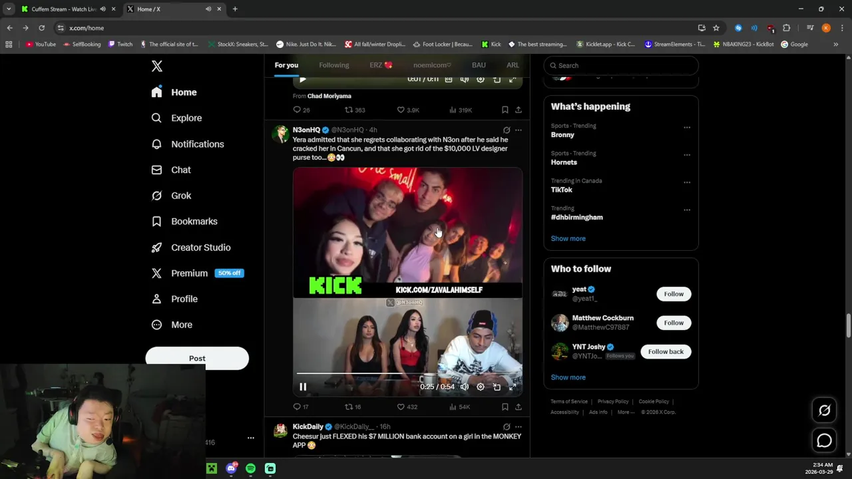Open Grok in the sidebar
852x479 pixels.
[x=172, y=196]
